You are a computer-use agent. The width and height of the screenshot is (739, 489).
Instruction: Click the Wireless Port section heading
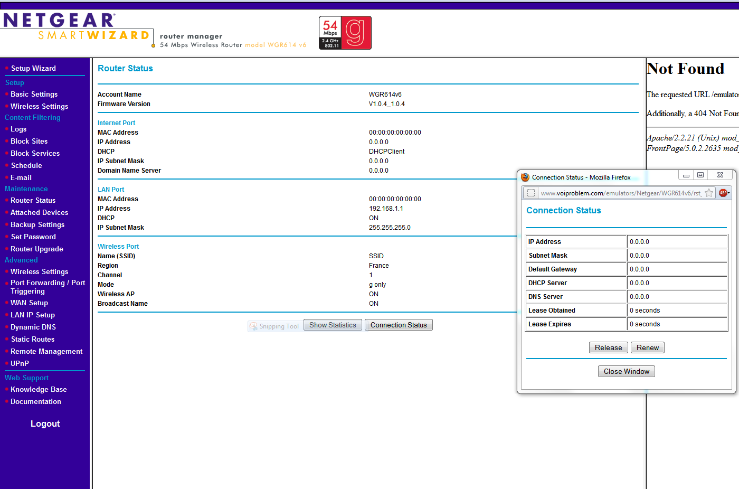point(118,247)
